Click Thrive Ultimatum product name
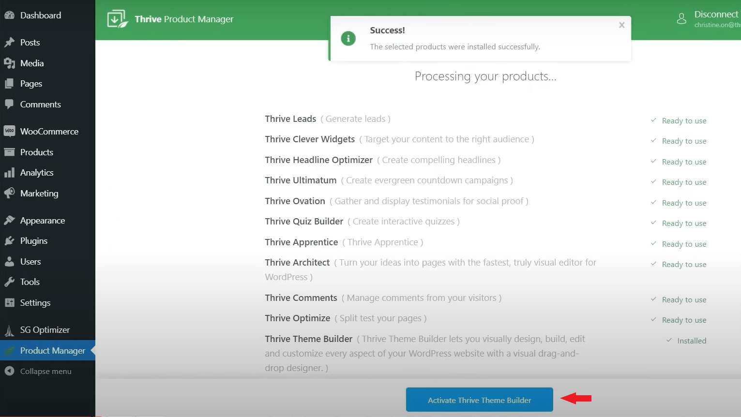The width and height of the screenshot is (741, 417). click(x=301, y=180)
